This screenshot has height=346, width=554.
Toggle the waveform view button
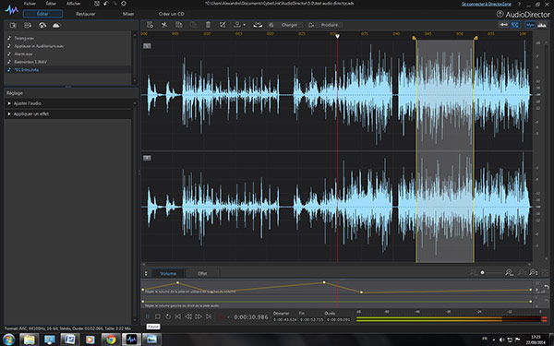[x=530, y=25]
